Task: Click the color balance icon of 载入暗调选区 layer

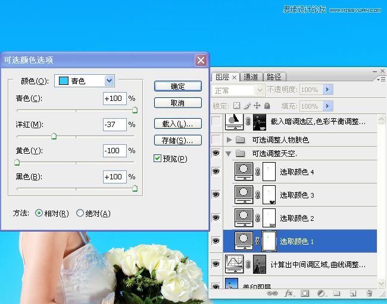Action: pyautogui.click(x=234, y=122)
